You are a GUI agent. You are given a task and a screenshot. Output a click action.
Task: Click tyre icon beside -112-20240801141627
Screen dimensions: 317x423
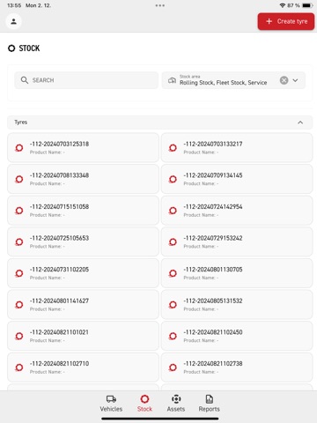point(19,305)
